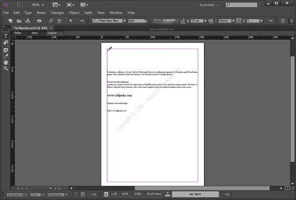Switch to the Layout view tab
Screen dimensions: 296x200
[52, 33]
